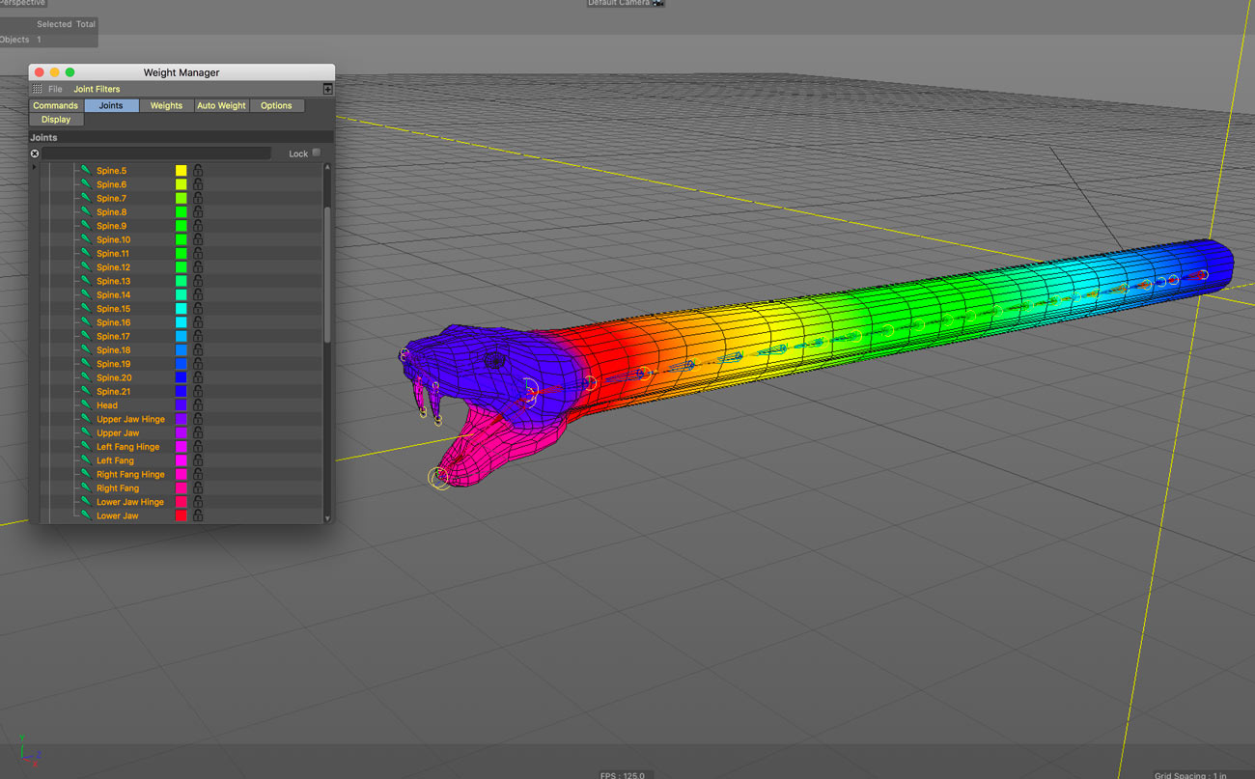
Task: Click the joint icon next to Spine.5
Action: point(86,171)
